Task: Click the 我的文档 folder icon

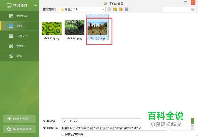Action: pos(11,36)
